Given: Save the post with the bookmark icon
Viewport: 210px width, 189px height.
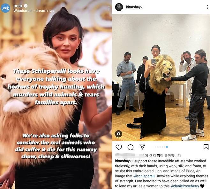Looking at the screenshot, I should 206,147.
